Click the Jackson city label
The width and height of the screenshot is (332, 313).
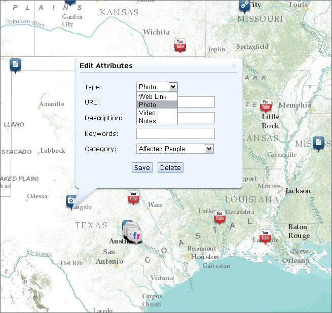298,191
